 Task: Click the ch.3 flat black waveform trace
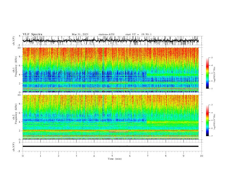tap(110, 146)
